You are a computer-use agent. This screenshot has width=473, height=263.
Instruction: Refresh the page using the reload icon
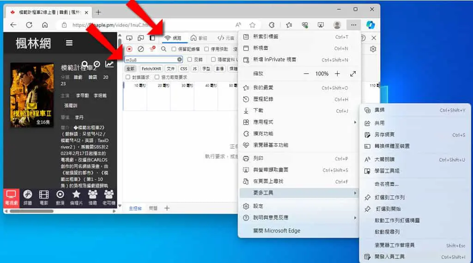(29, 25)
